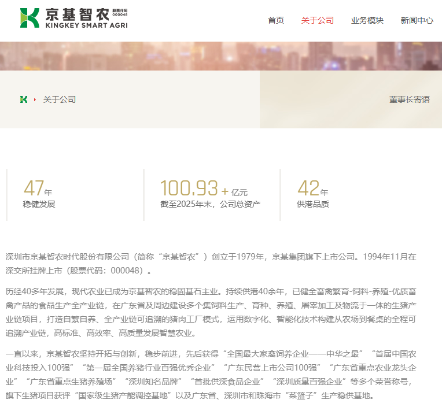Click paragraph starting 一直以来，京基智农
The width and height of the screenshot is (442, 407).
(211, 375)
